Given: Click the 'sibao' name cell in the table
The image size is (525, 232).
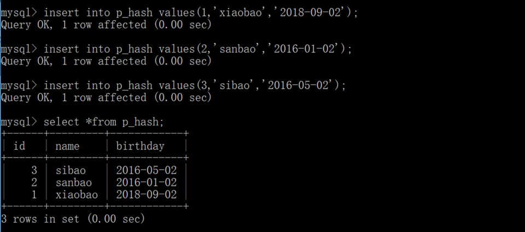Looking at the screenshot, I should (71, 170).
